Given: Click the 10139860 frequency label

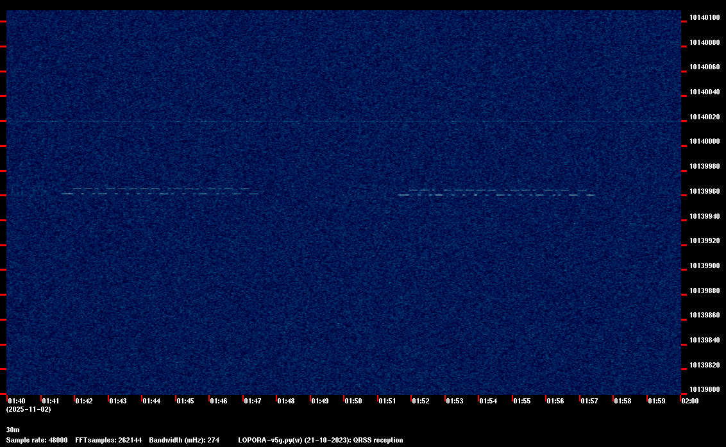Looking at the screenshot, I should point(705,316).
